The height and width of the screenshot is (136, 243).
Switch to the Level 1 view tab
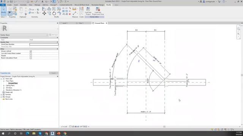pos(65,23)
